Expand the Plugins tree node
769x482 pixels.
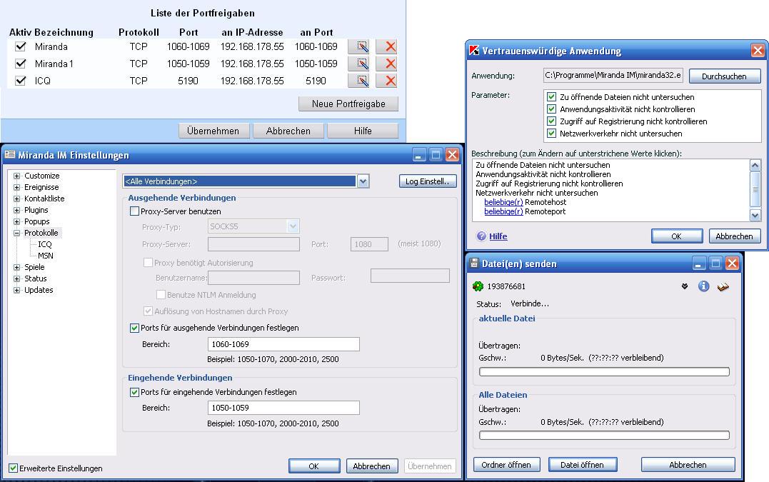(16, 210)
